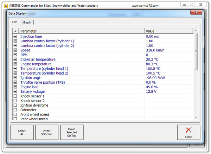This screenshot has width=211, height=154.
Task: Minimize the ABRITES Commander window
Action: coord(184,5)
